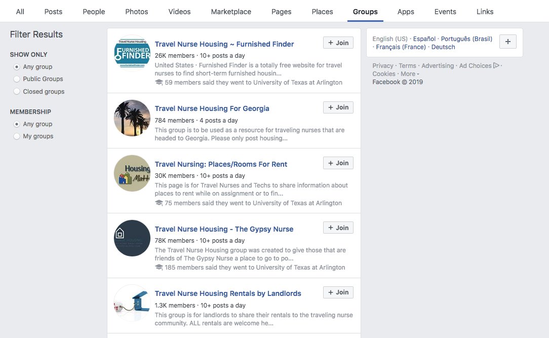Click the '30K members' text
This screenshot has height=338, width=549.
pyautogui.click(x=174, y=176)
